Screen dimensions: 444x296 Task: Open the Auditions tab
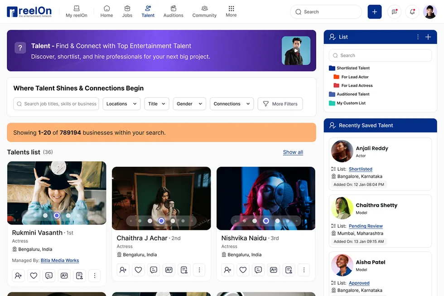coord(173,12)
